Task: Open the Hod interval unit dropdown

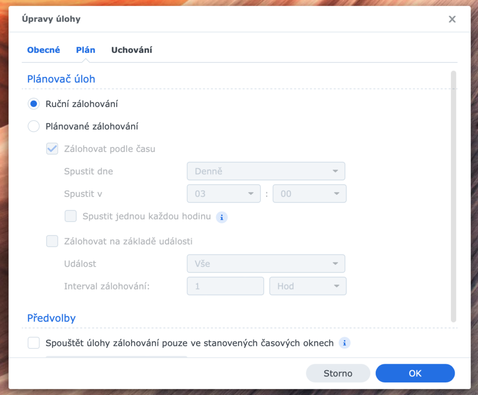Action: [x=308, y=286]
